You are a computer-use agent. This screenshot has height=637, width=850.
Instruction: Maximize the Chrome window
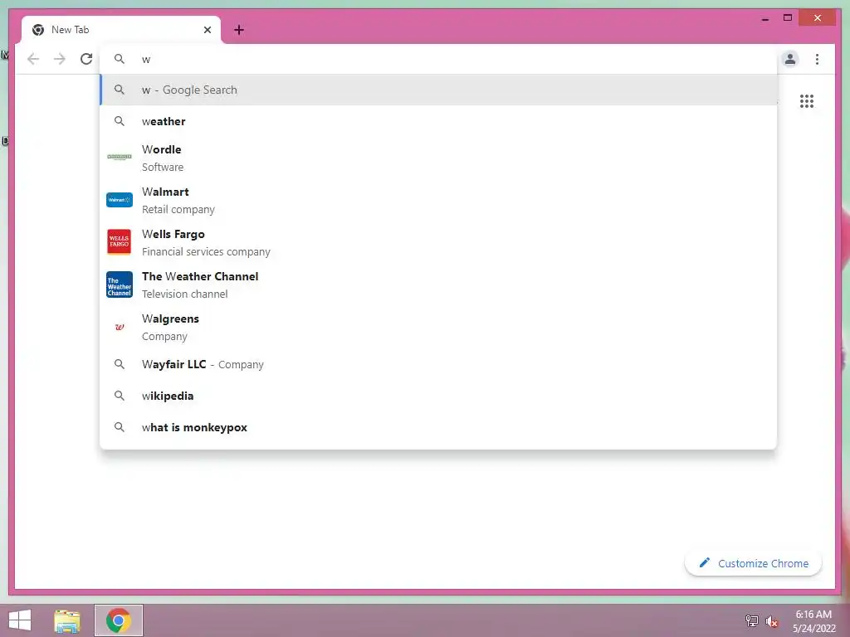(x=788, y=18)
